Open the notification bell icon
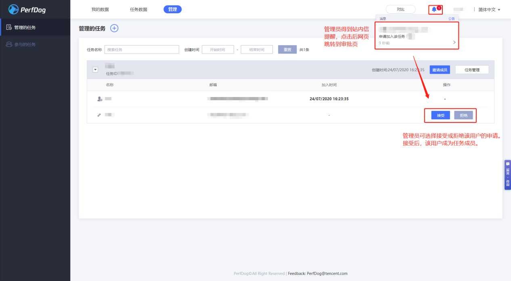Viewport: 511px width, 281px height. 434,9
